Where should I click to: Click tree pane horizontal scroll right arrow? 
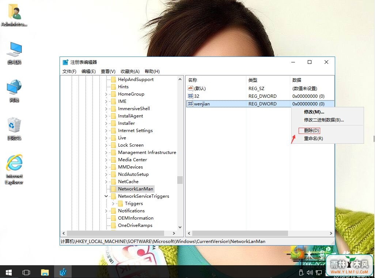point(174,233)
